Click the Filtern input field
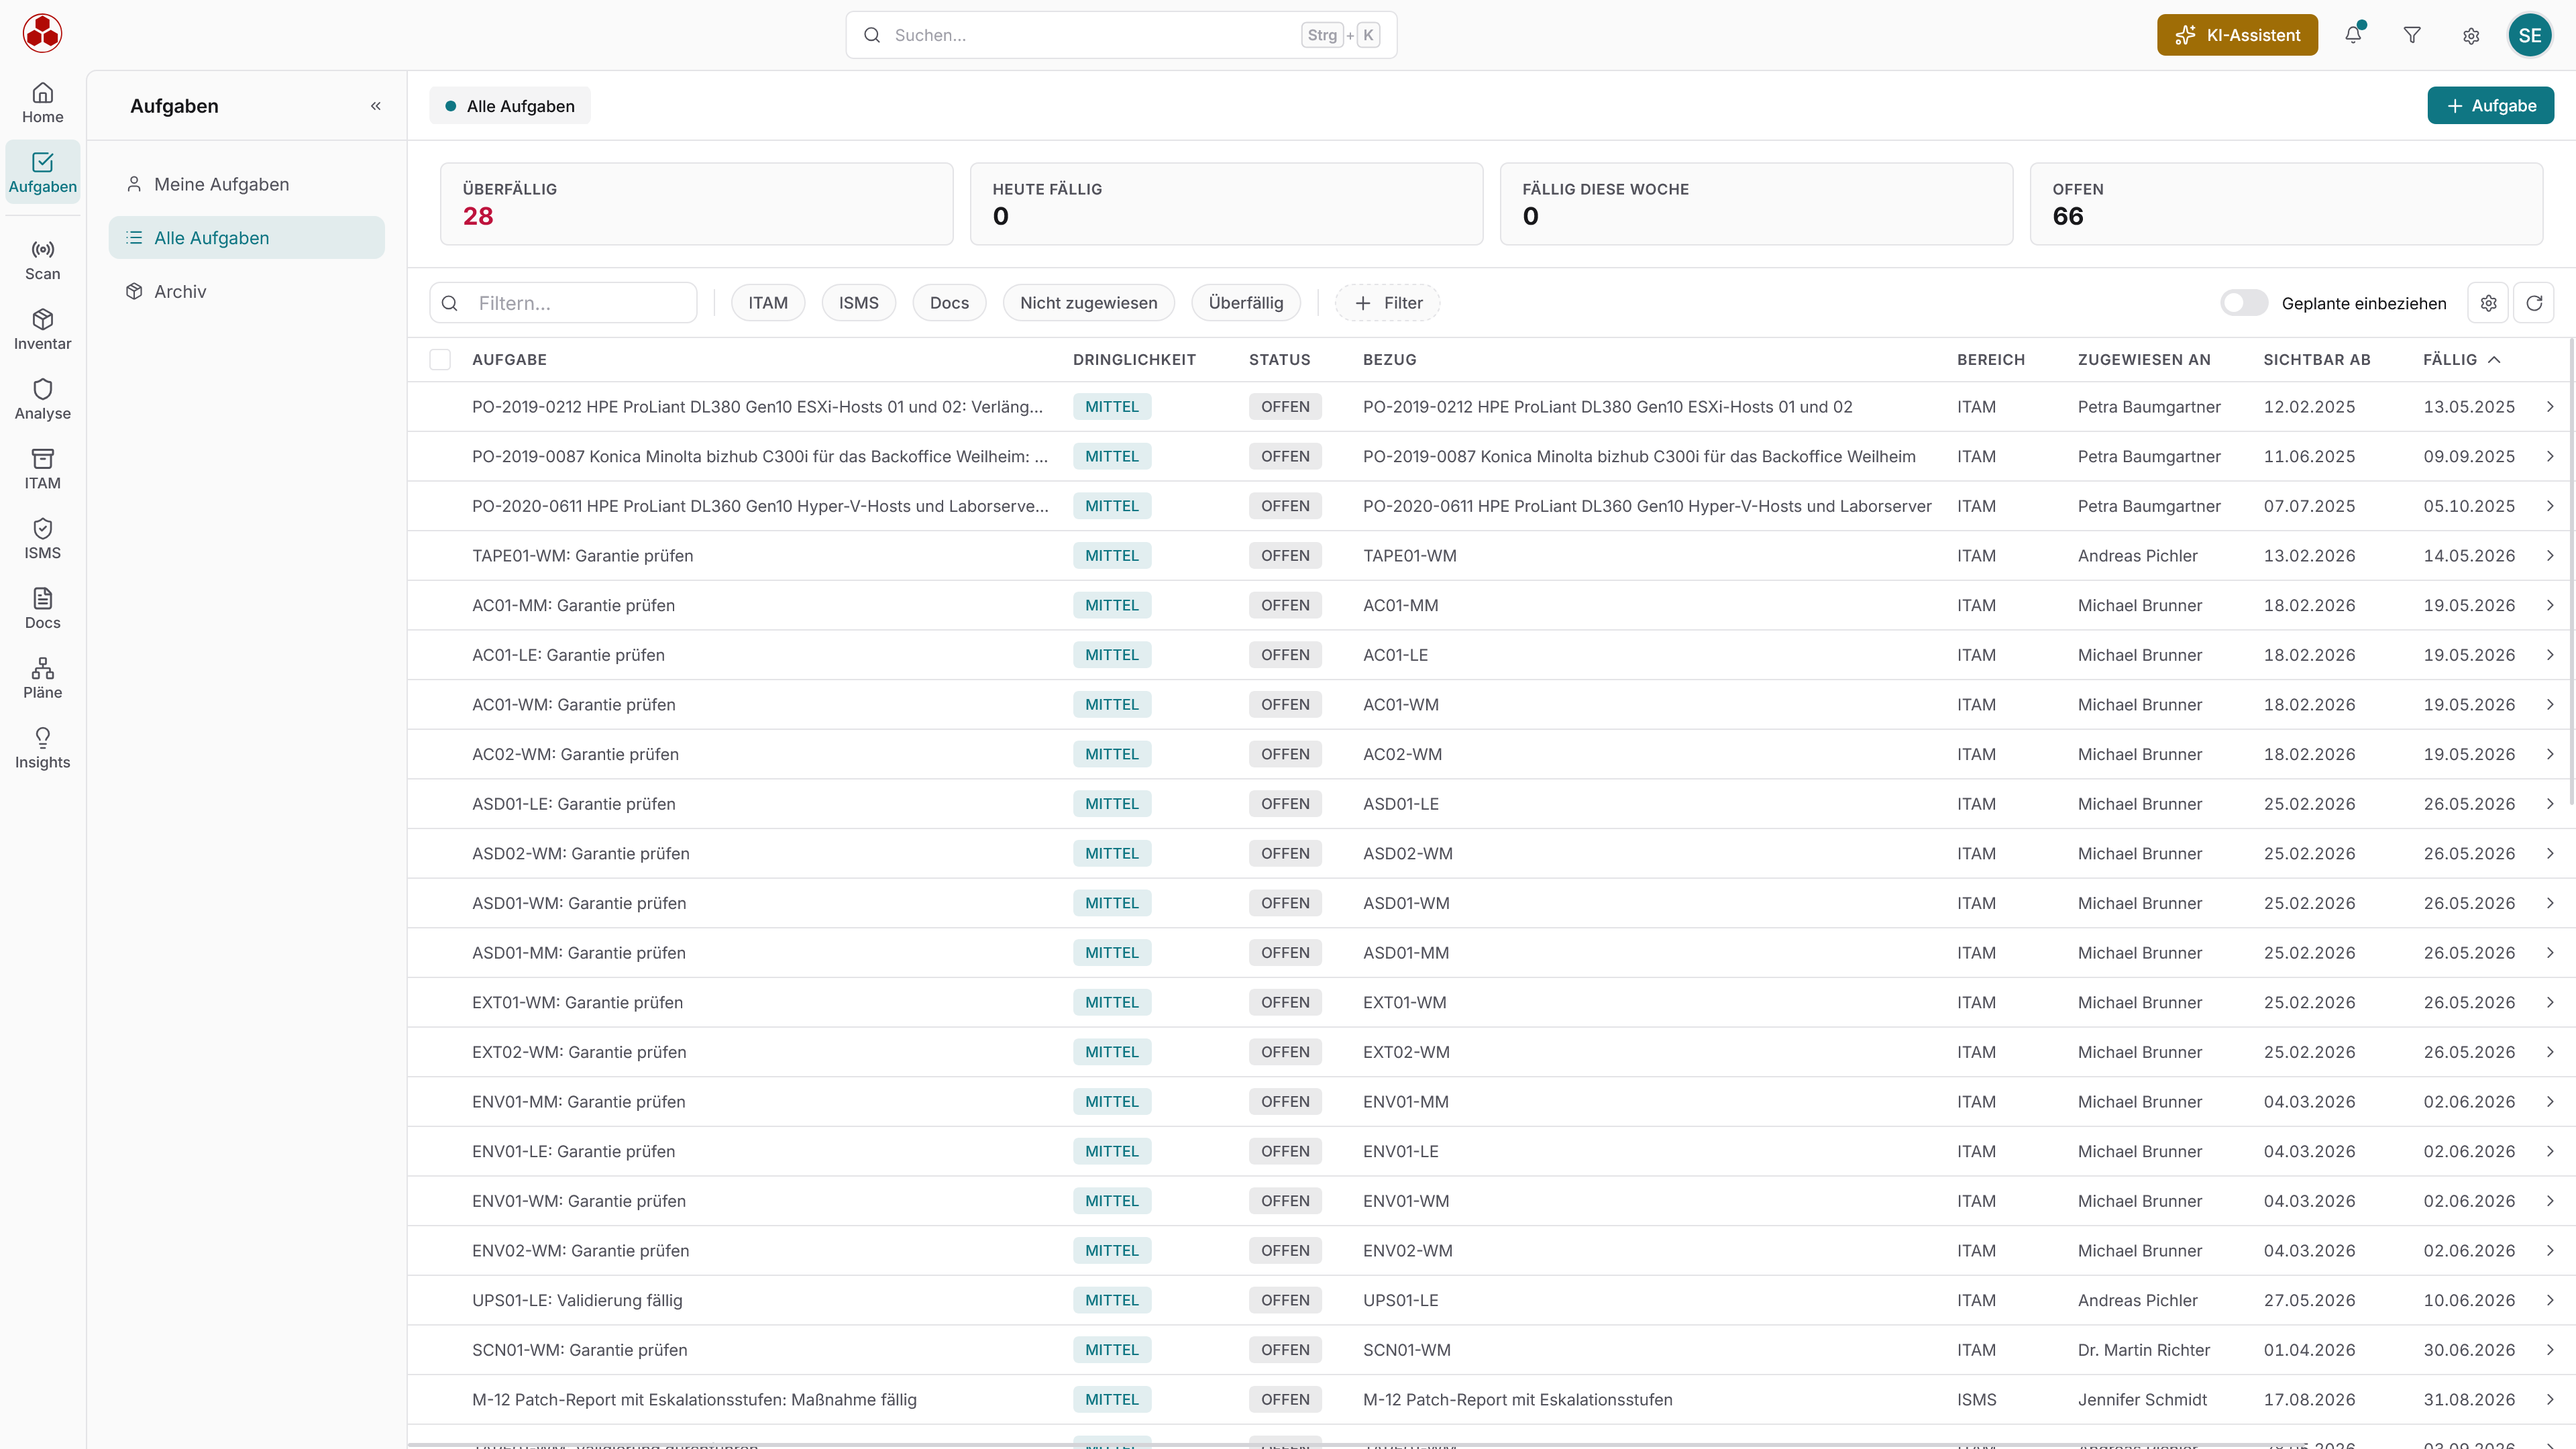Image resolution: width=2576 pixels, height=1449 pixels. (x=563, y=303)
